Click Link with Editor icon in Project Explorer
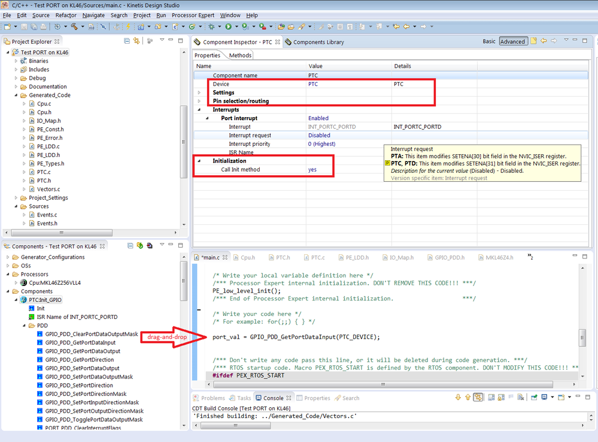Image resolution: width=598 pixels, height=442 pixels. (136, 41)
